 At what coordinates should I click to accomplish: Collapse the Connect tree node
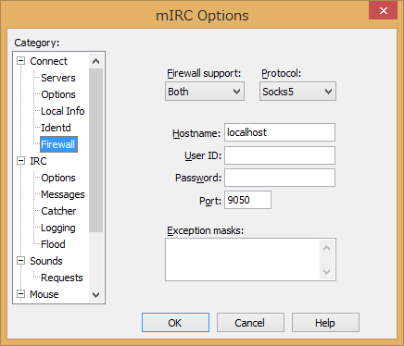(20, 61)
